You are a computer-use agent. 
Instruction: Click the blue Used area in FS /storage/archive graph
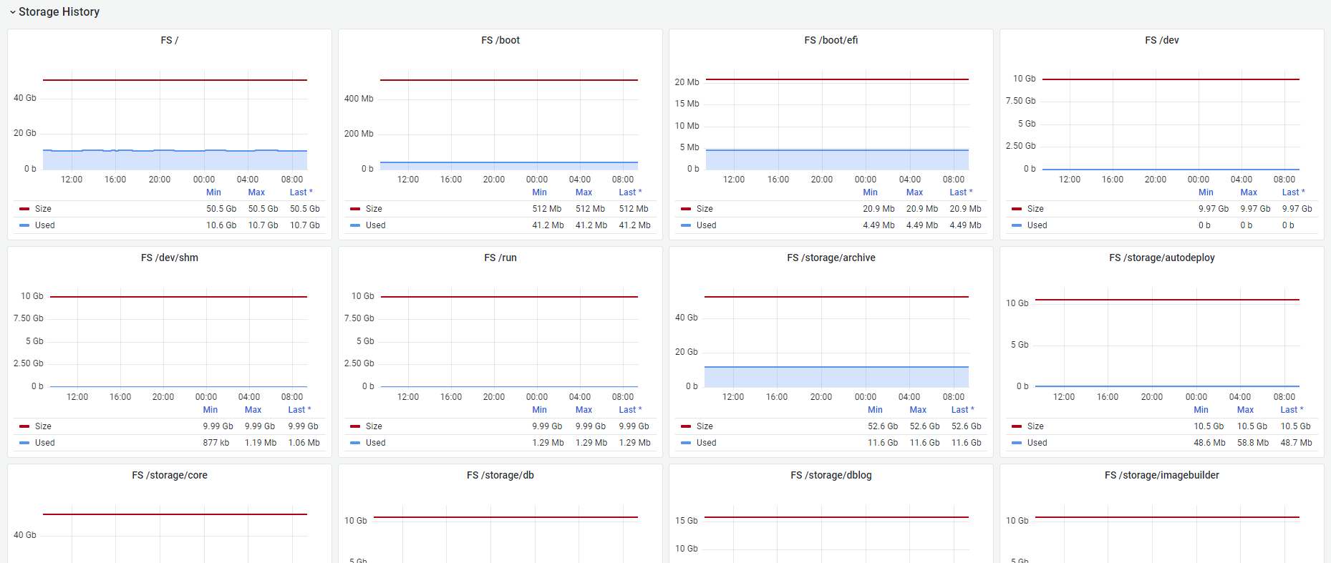[x=836, y=377]
